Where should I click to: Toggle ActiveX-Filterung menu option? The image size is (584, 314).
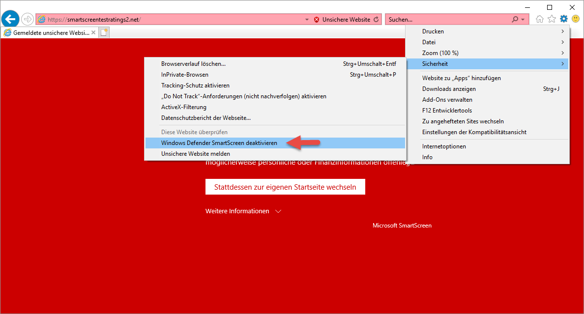point(184,107)
